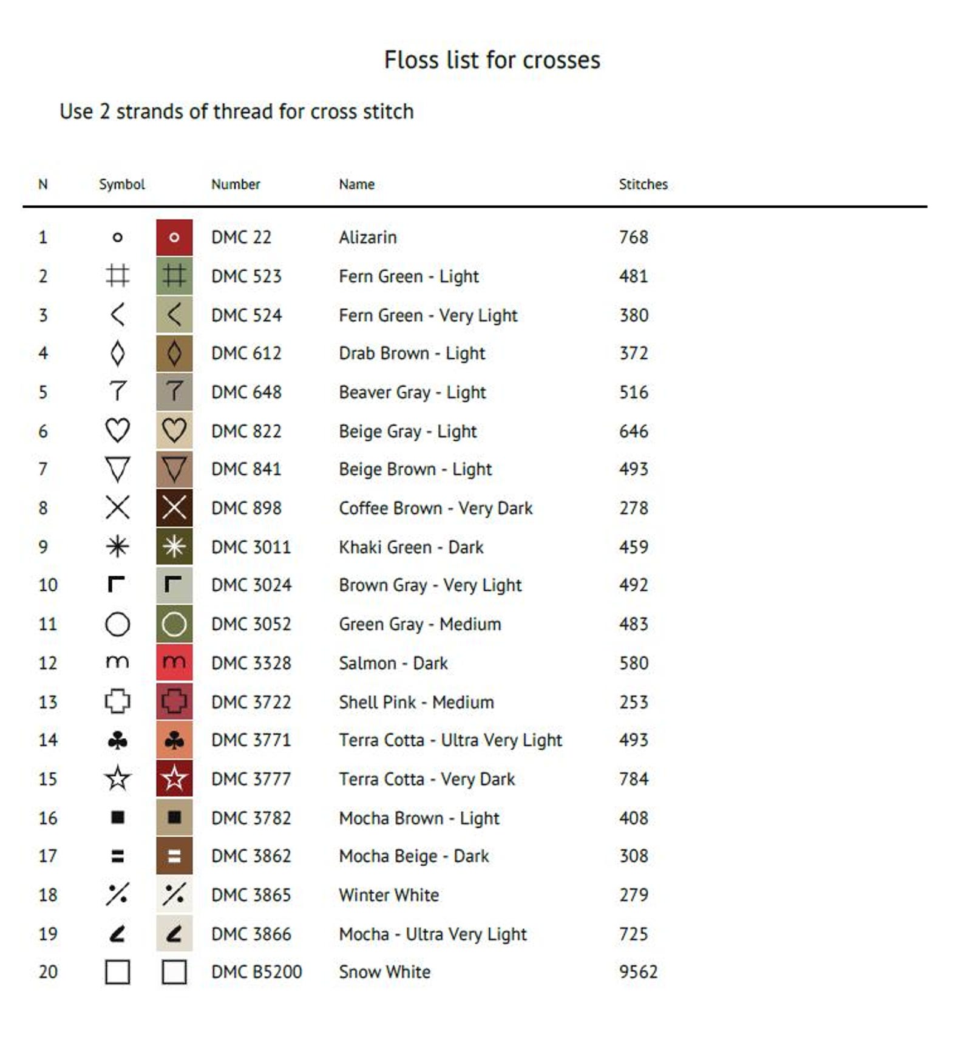The height and width of the screenshot is (1051, 964).
Task: Click the heart symbol in row 6
Action: 117,430
